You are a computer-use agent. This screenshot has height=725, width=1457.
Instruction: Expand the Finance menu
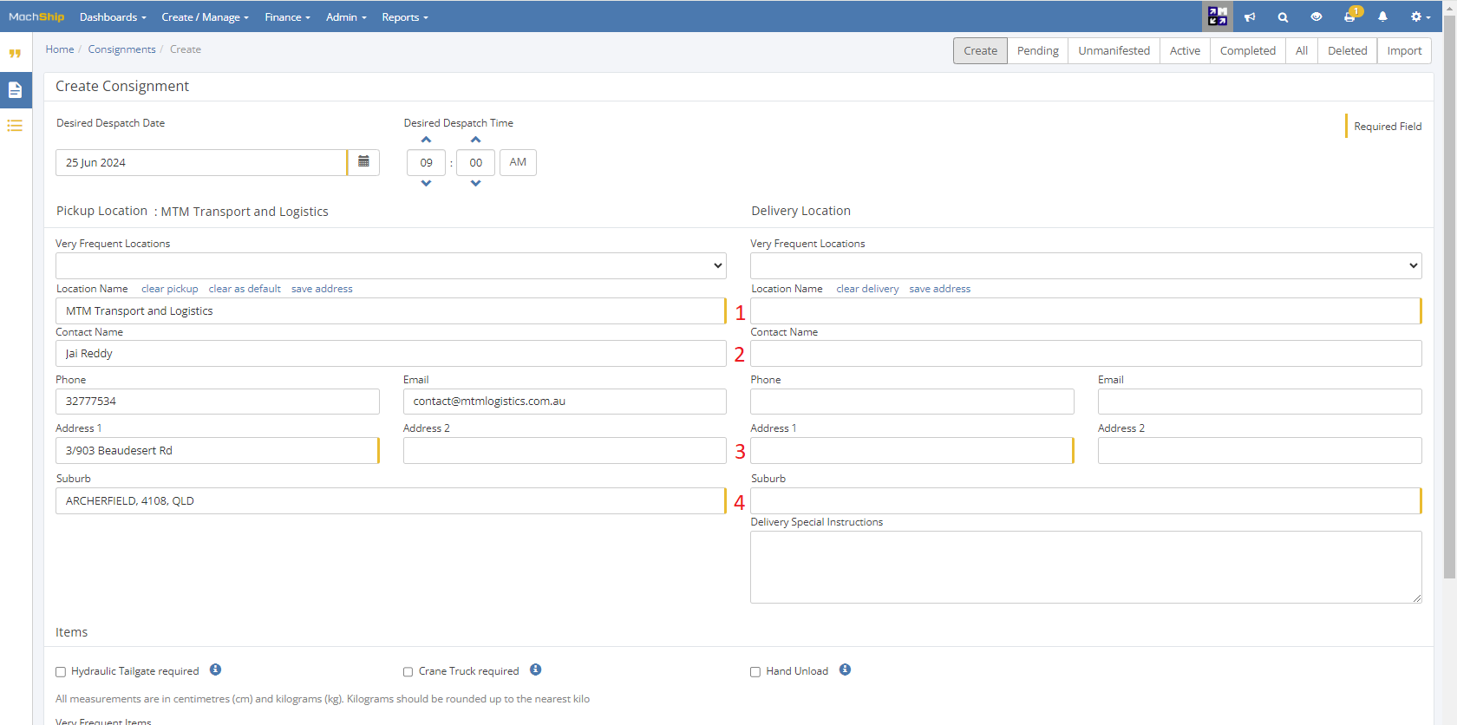(x=287, y=16)
